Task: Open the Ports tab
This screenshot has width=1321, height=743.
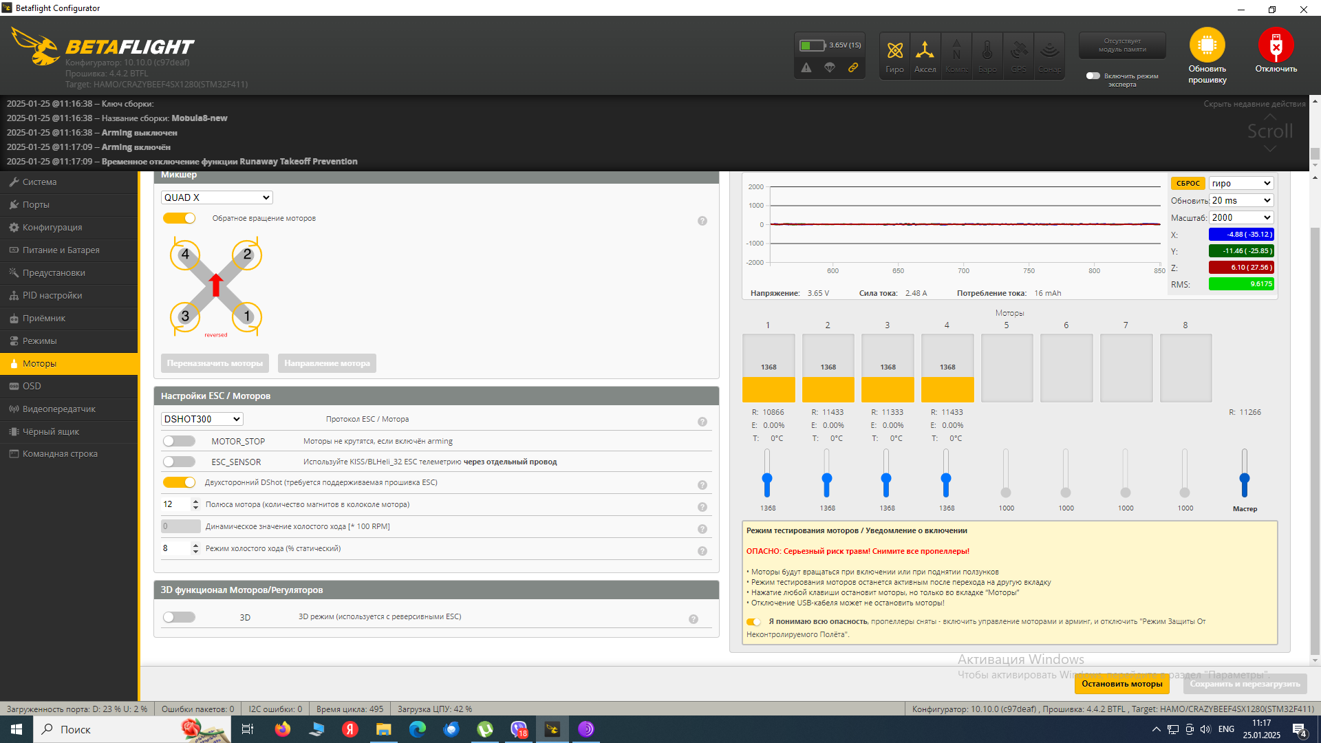Action: tap(69, 205)
